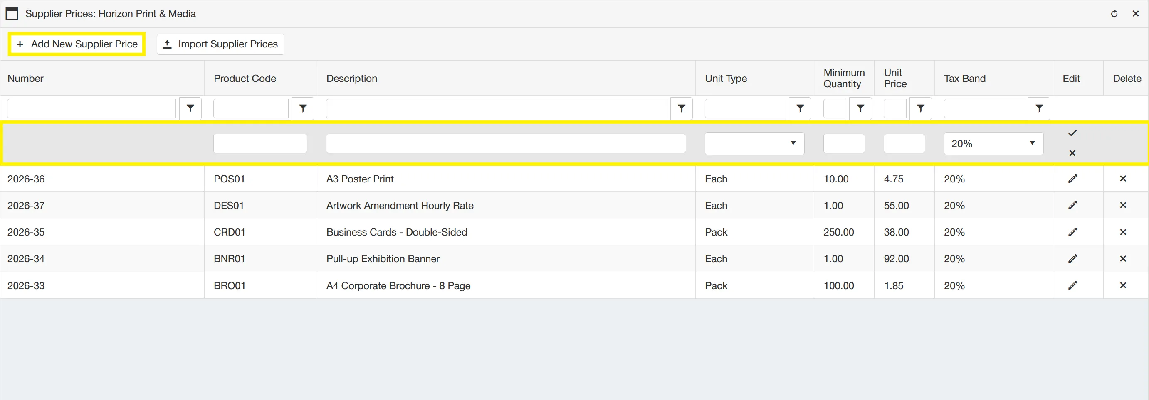Image resolution: width=1149 pixels, height=400 pixels.
Task: Click Import Supplier Prices button
Action: point(220,44)
